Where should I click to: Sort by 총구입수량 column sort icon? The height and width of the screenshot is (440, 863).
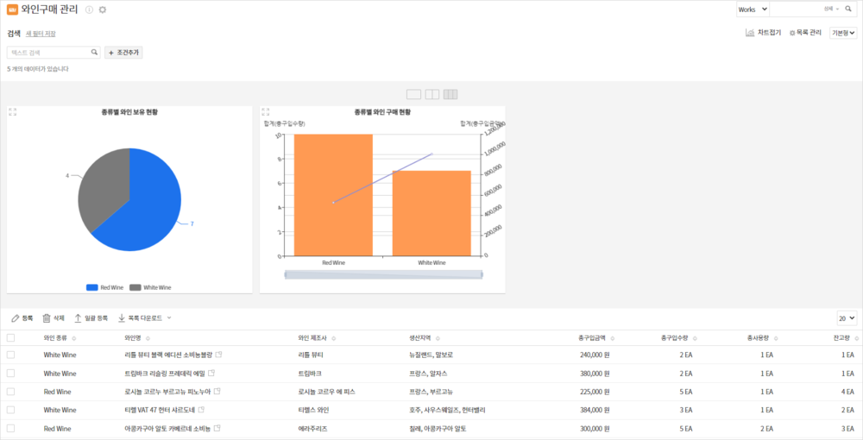(x=695, y=338)
